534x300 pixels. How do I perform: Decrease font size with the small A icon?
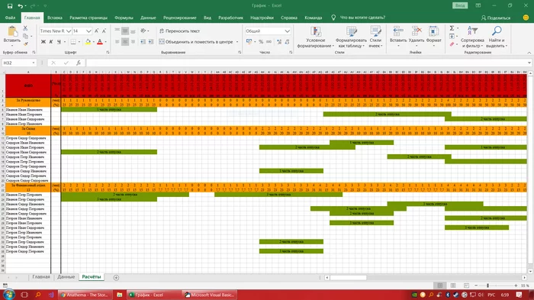[x=104, y=31]
